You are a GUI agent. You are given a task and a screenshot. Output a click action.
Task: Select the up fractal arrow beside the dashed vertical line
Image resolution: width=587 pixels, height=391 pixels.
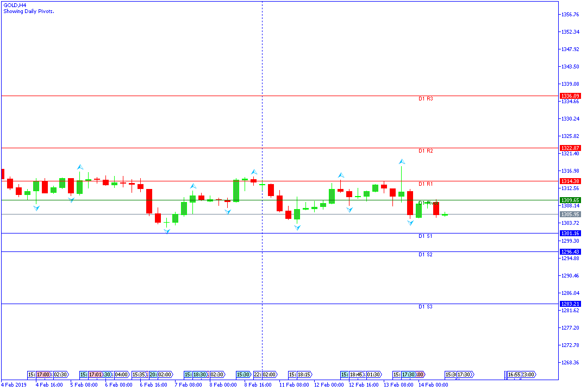[x=254, y=172]
